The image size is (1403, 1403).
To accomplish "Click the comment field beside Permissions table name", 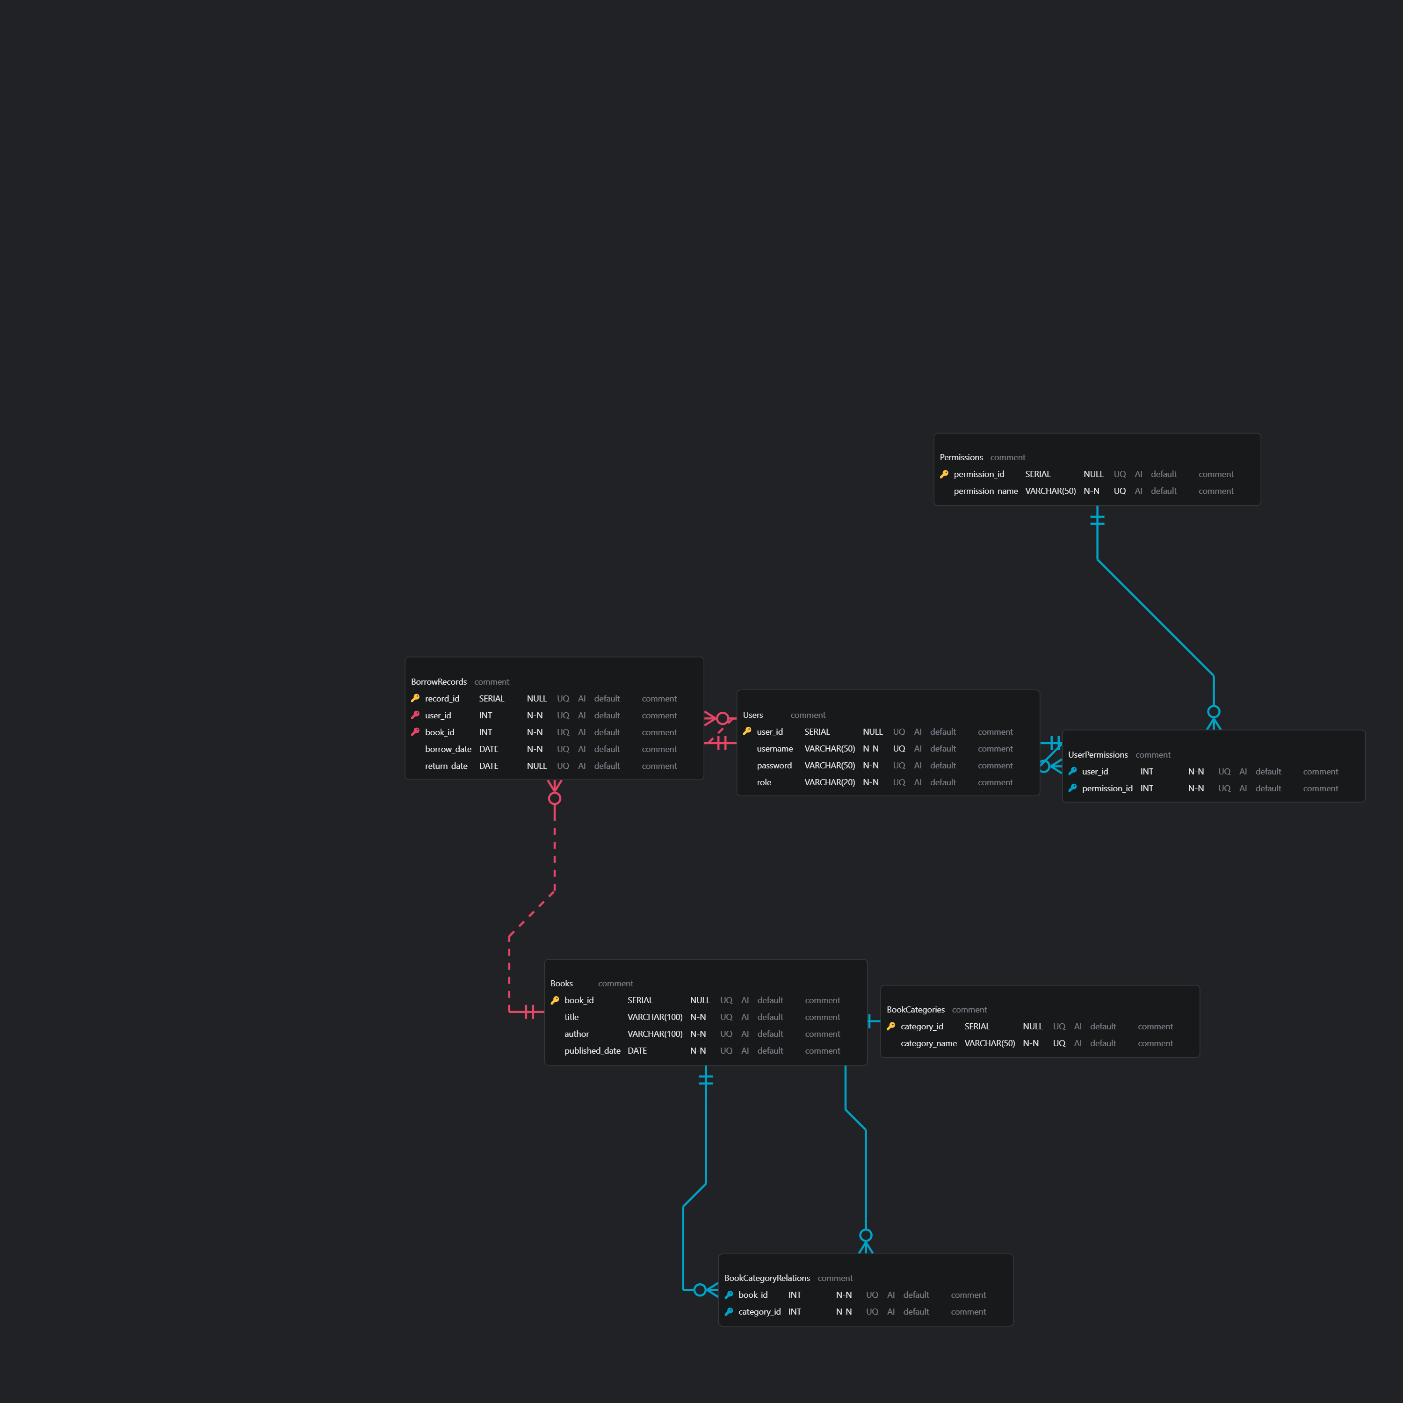I will tap(1007, 457).
